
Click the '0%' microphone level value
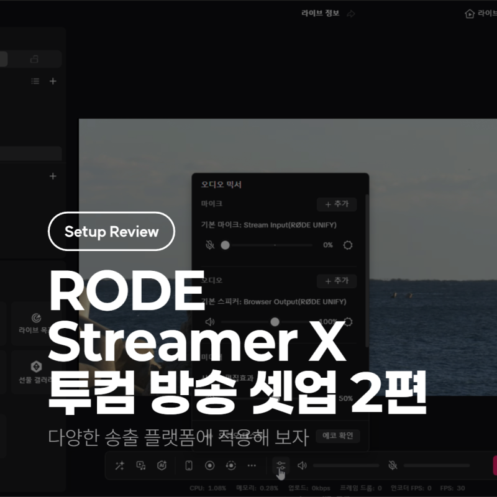(328, 245)
